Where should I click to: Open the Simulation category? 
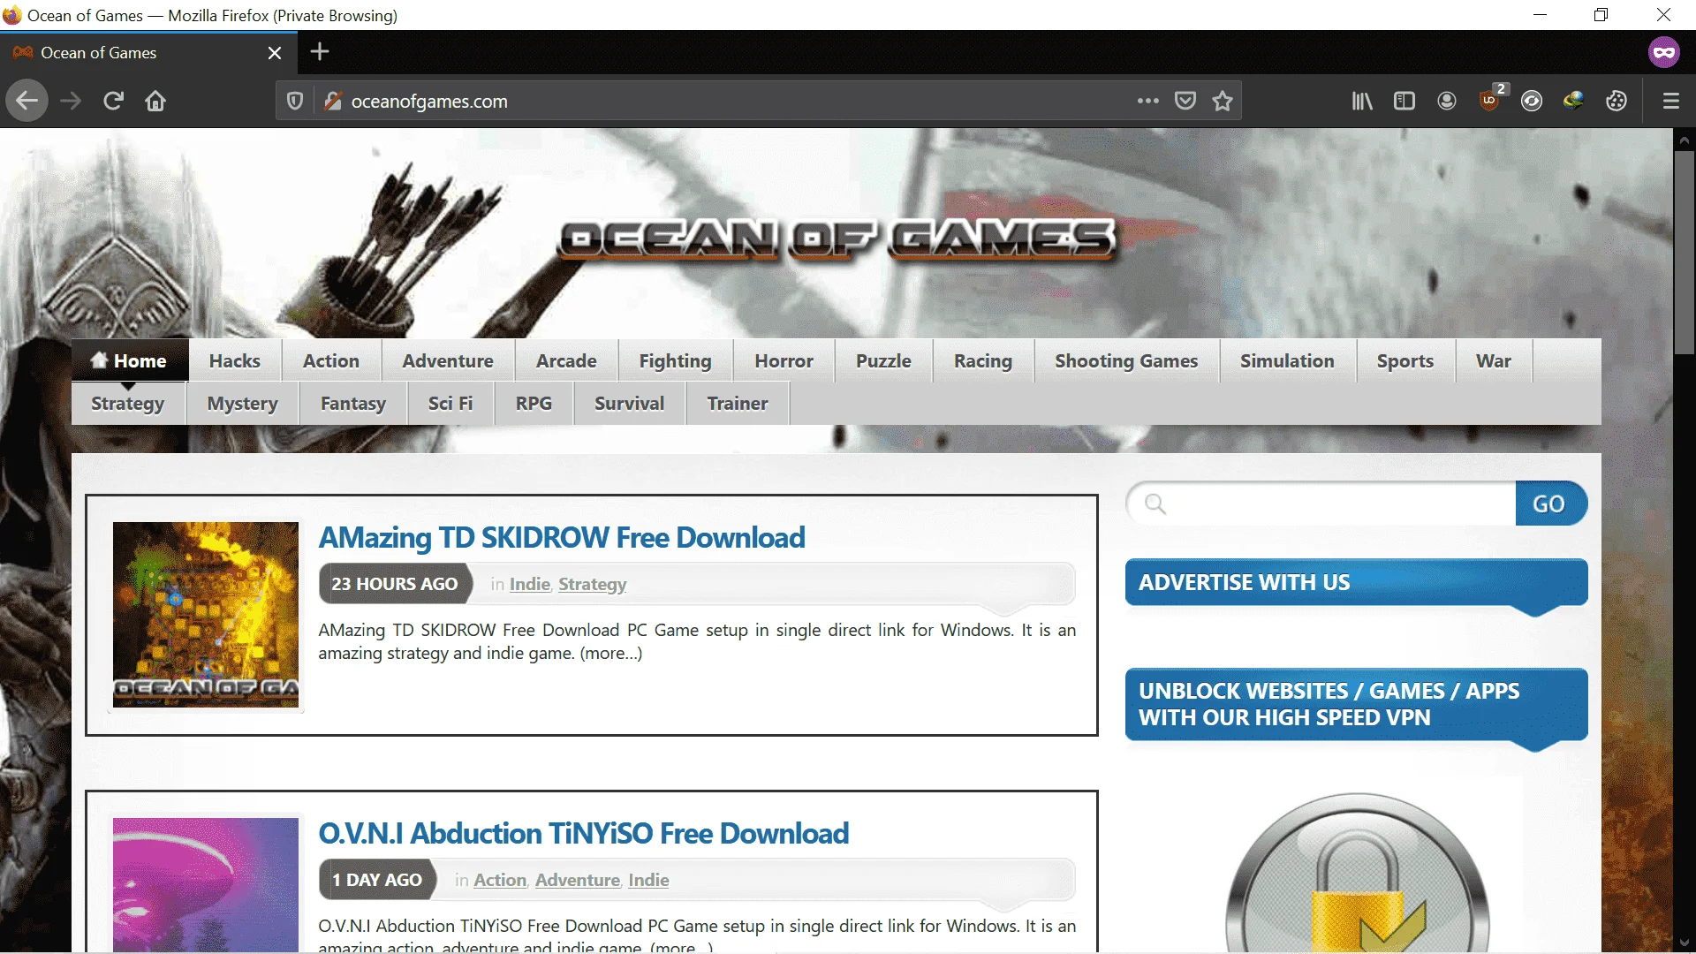point(1287,360)
